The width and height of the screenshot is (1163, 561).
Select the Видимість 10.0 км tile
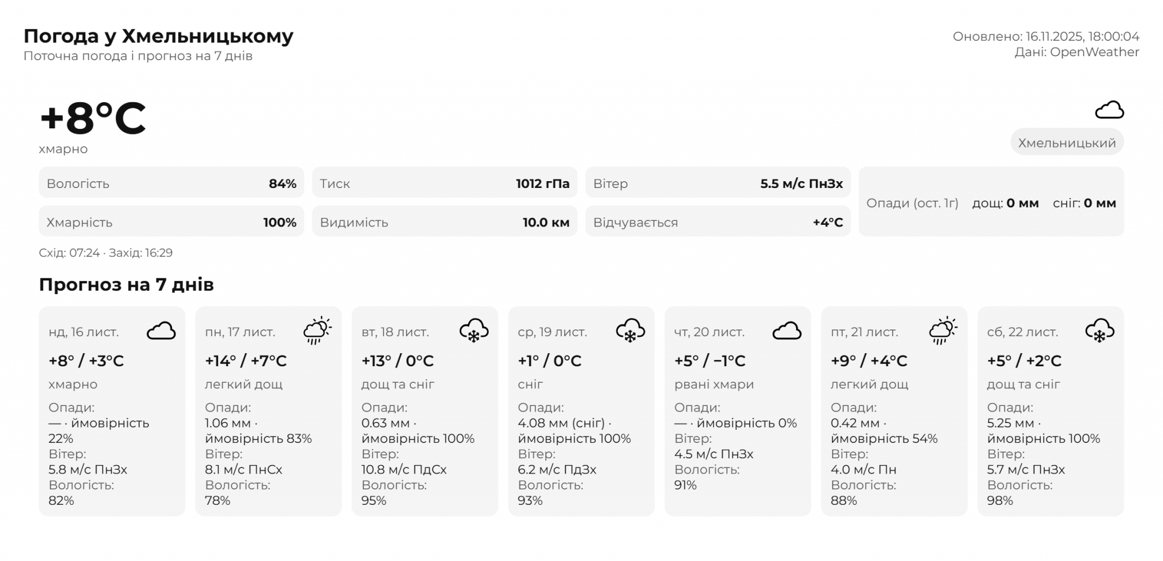[x=444, y=222]
